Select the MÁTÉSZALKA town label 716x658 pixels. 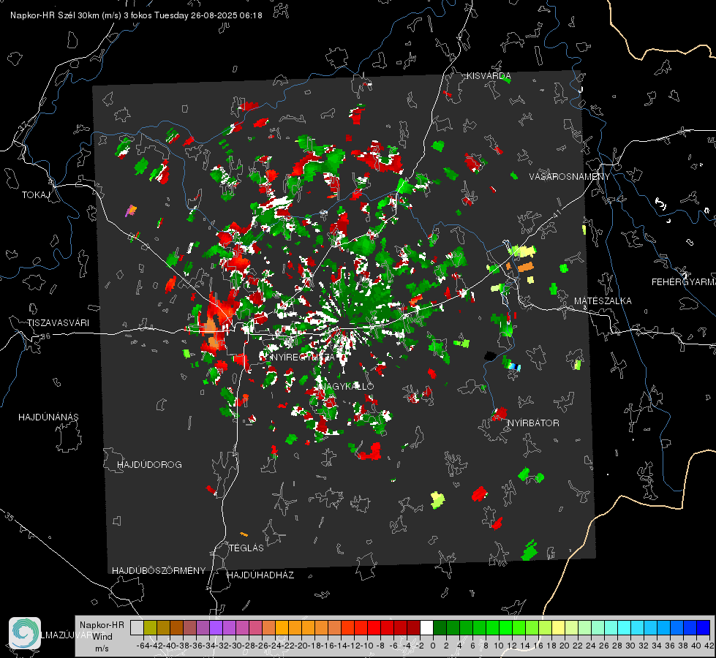pos(603,300)
